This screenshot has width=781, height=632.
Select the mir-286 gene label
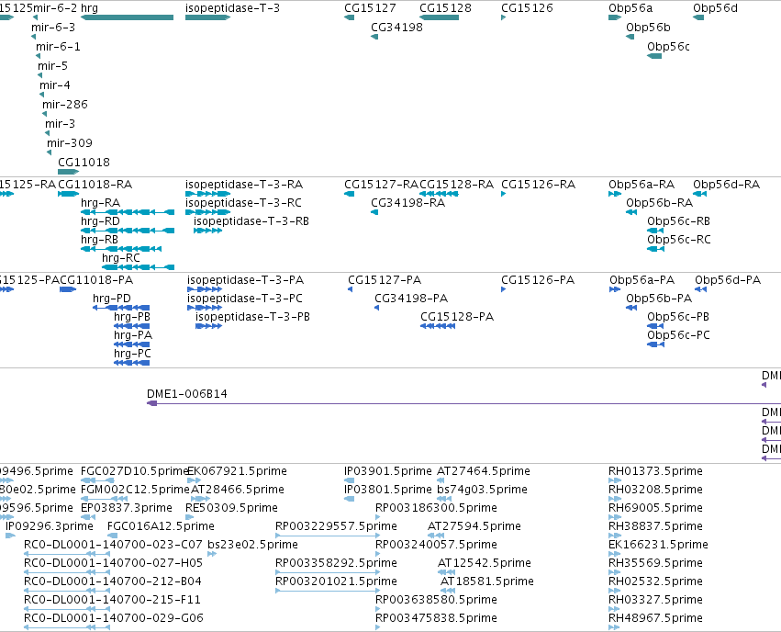[x=65, y=104]
